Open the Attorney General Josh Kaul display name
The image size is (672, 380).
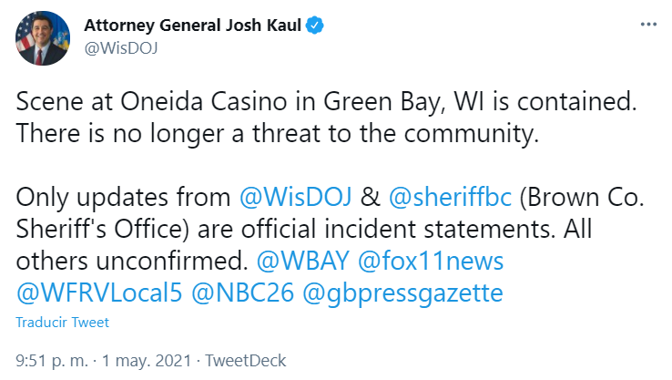point(193,25)
